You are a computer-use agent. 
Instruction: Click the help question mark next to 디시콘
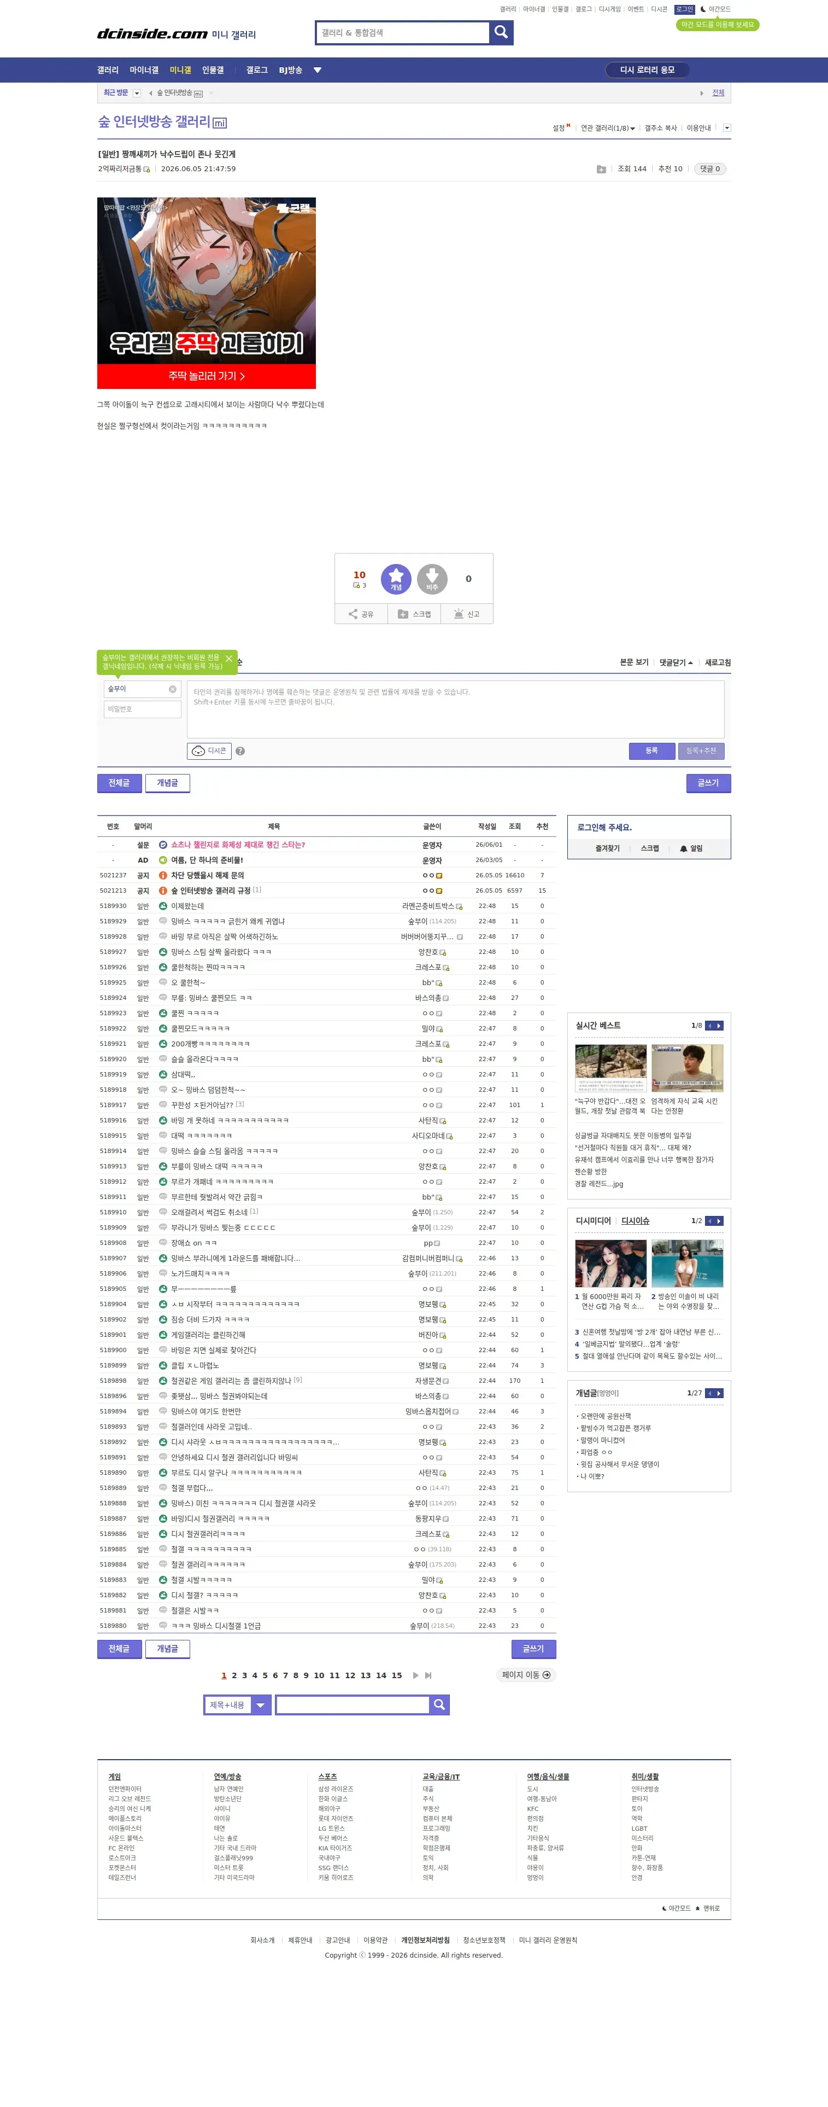tap(240, 751)
